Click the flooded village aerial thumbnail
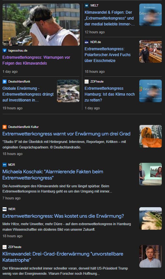This screenshot has height=279, width=165. pyautogui.click(x=68, y=91)
